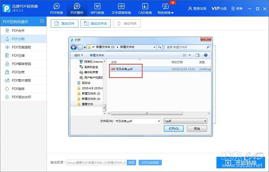Click the 打开(O) button
Image resolution: width=269 pixels, height=172 pixels.
pos(174,129)
